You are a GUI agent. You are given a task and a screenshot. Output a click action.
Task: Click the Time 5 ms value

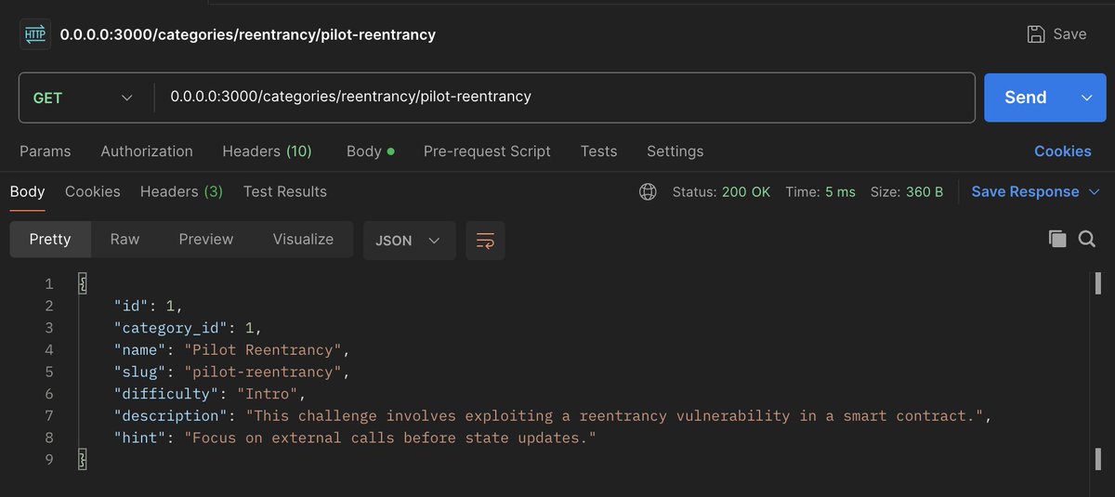(840, 192)
